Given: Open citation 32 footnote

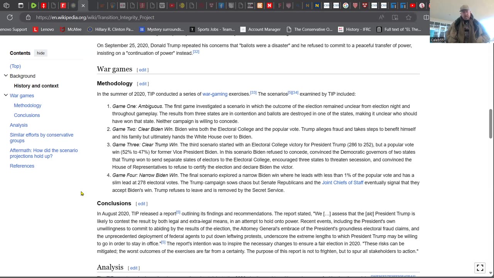Looking at the screenshot, I should coord(196,52).
